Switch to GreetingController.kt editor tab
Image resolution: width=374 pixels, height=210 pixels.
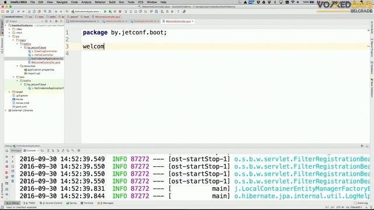click(145, 21)
